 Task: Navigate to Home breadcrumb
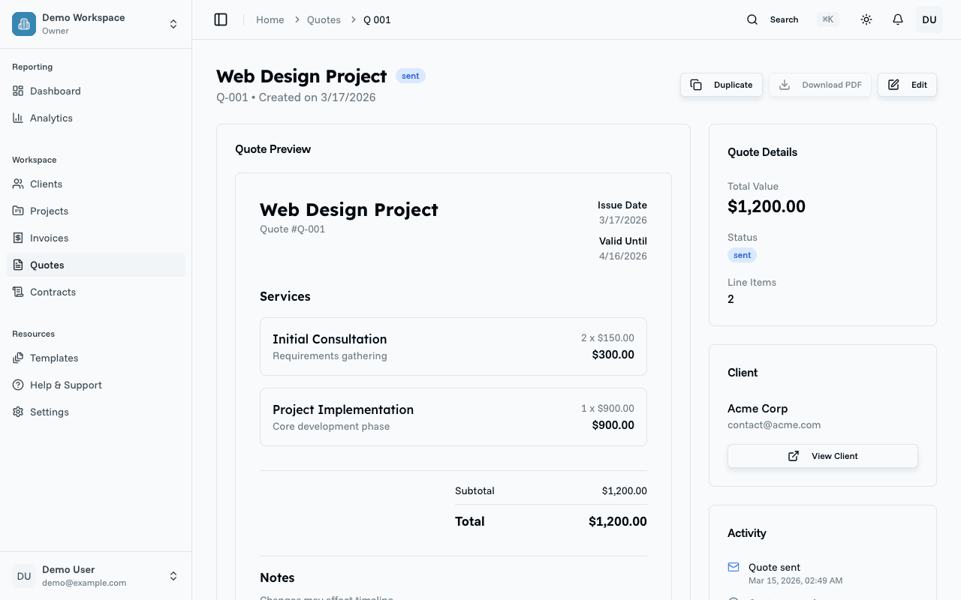pos(270,19)
